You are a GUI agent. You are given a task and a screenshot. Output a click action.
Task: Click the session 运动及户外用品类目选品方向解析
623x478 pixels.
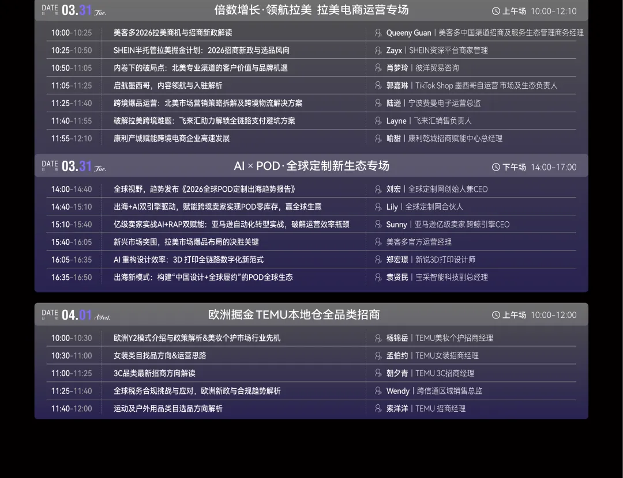pos(168,408)
